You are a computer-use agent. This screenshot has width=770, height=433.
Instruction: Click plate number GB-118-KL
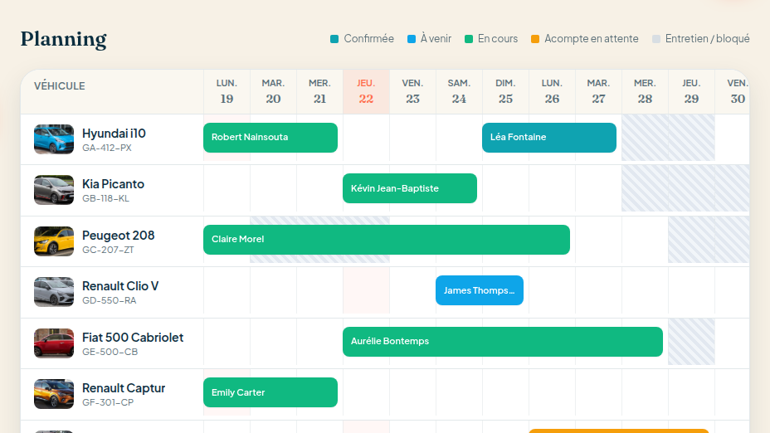(x=105, y=198)
